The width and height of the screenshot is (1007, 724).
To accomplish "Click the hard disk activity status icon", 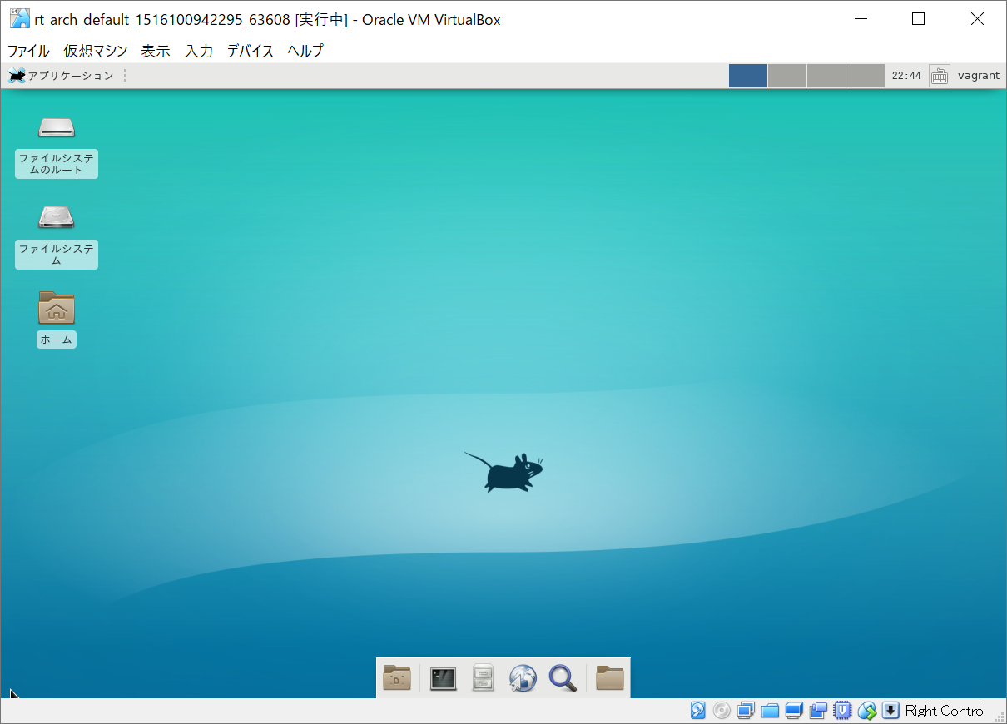I will [x=698, y=711].
